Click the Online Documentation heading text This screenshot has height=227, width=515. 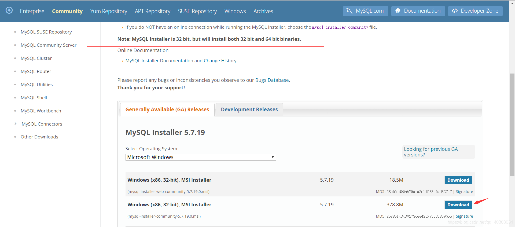click(x=143, y=50)
